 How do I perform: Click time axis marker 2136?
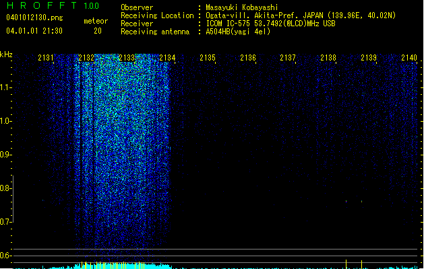point(248,57)
